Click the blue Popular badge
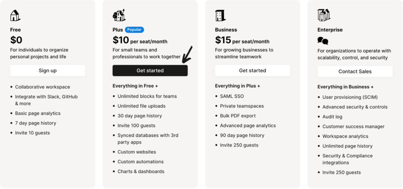 click(x=134, y=30)
